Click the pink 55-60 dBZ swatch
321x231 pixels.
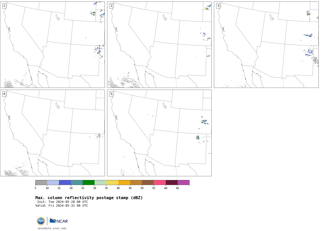click(160, 183)
